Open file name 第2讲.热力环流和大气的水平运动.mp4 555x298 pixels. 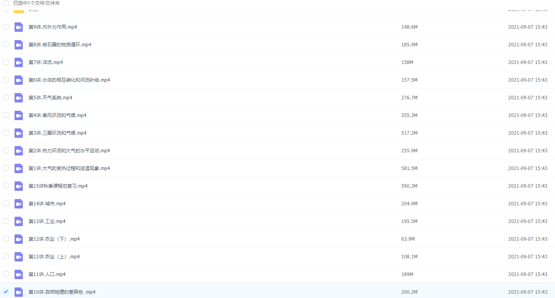click(x=69, y=151)
